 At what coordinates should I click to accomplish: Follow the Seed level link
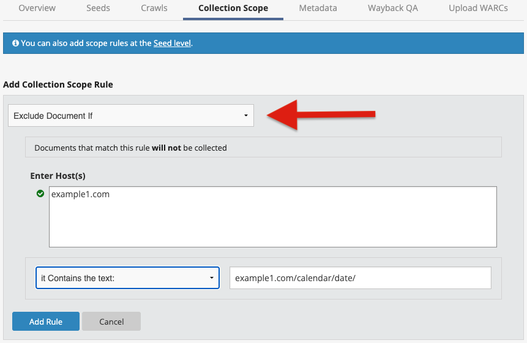tap(172, 43)
